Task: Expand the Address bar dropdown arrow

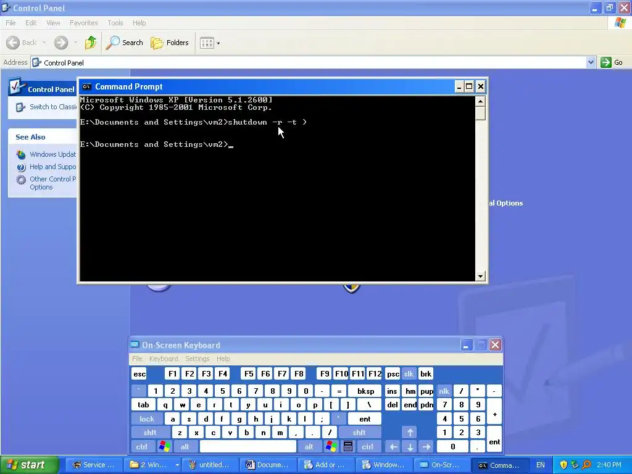Action: click(x=591, y=62)
